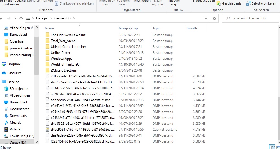Select file 97c20c5a-18cc-44a3-a854
Viewport: 280px width, 149px height.
pyautogui.click(x=82, y=82)
